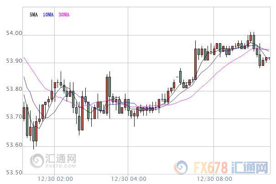
Task: Click the 53.70 price axis label
Action: pos(14,117)
